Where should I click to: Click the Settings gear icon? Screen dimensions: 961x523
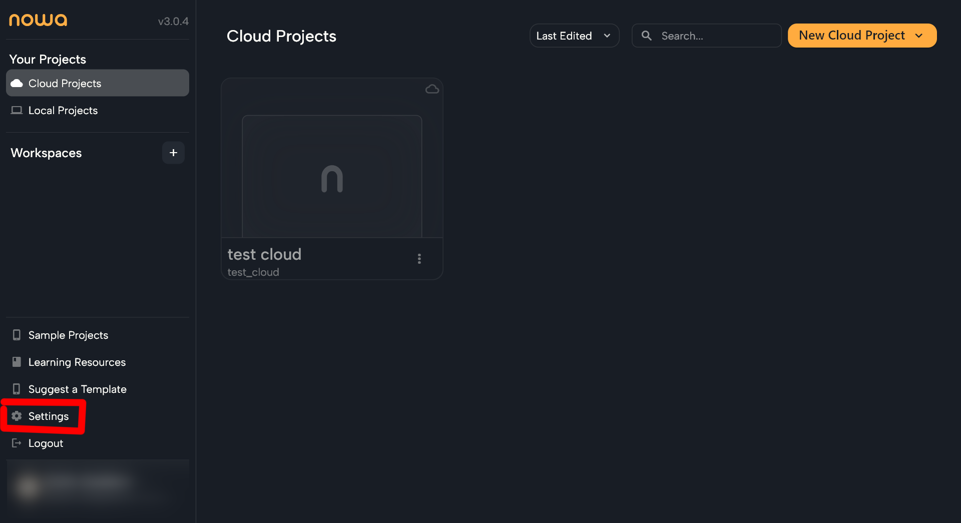pyautogui.click(x=17, y=416)
